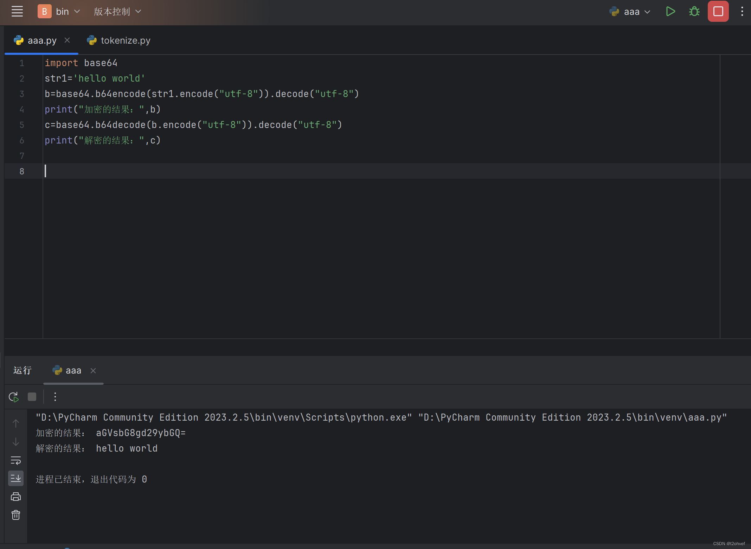Print the console output
The image size is (751, 549).
pyautogui.click(x=16, y=496)
